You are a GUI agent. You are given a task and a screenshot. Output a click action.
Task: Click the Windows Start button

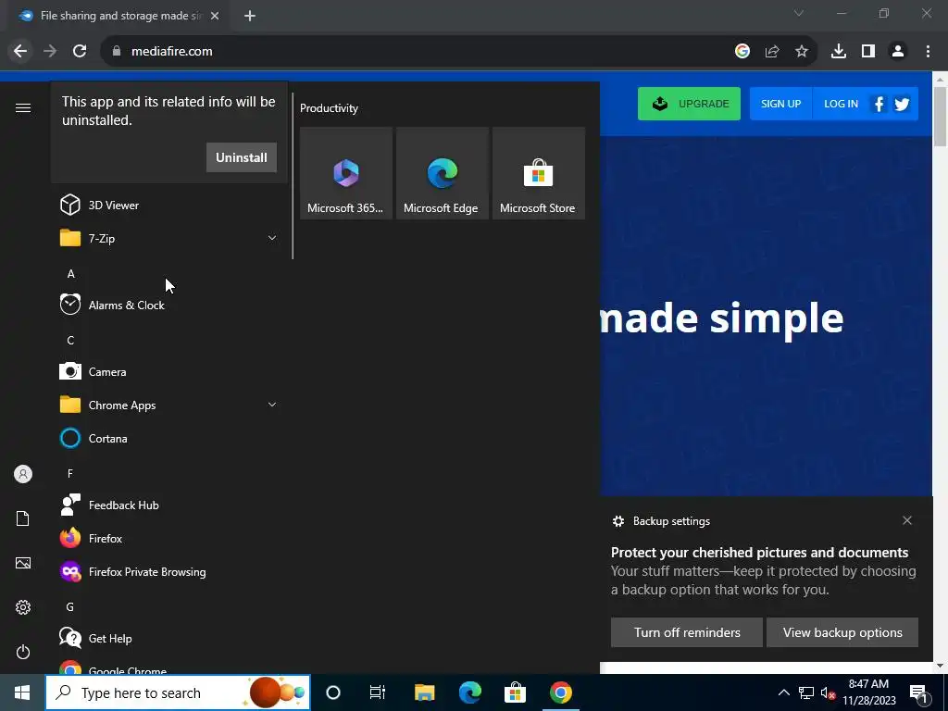pyautogui.click(x=22, y=692)
